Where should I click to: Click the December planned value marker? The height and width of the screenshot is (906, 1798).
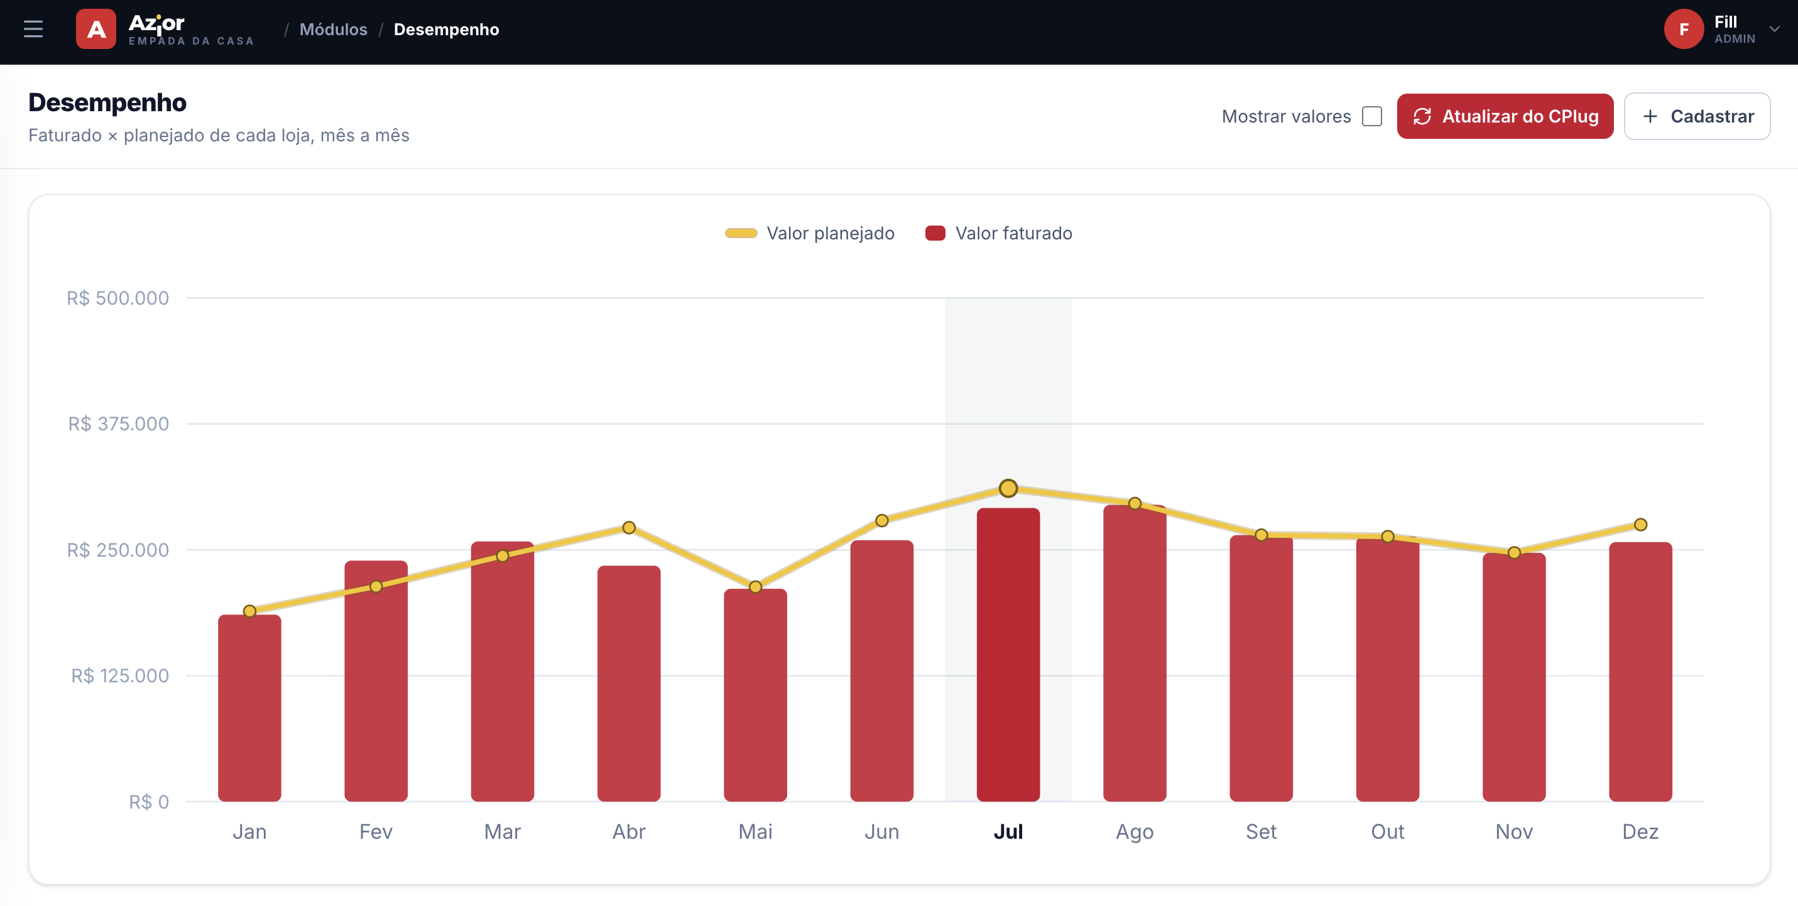pos(1640,525)
